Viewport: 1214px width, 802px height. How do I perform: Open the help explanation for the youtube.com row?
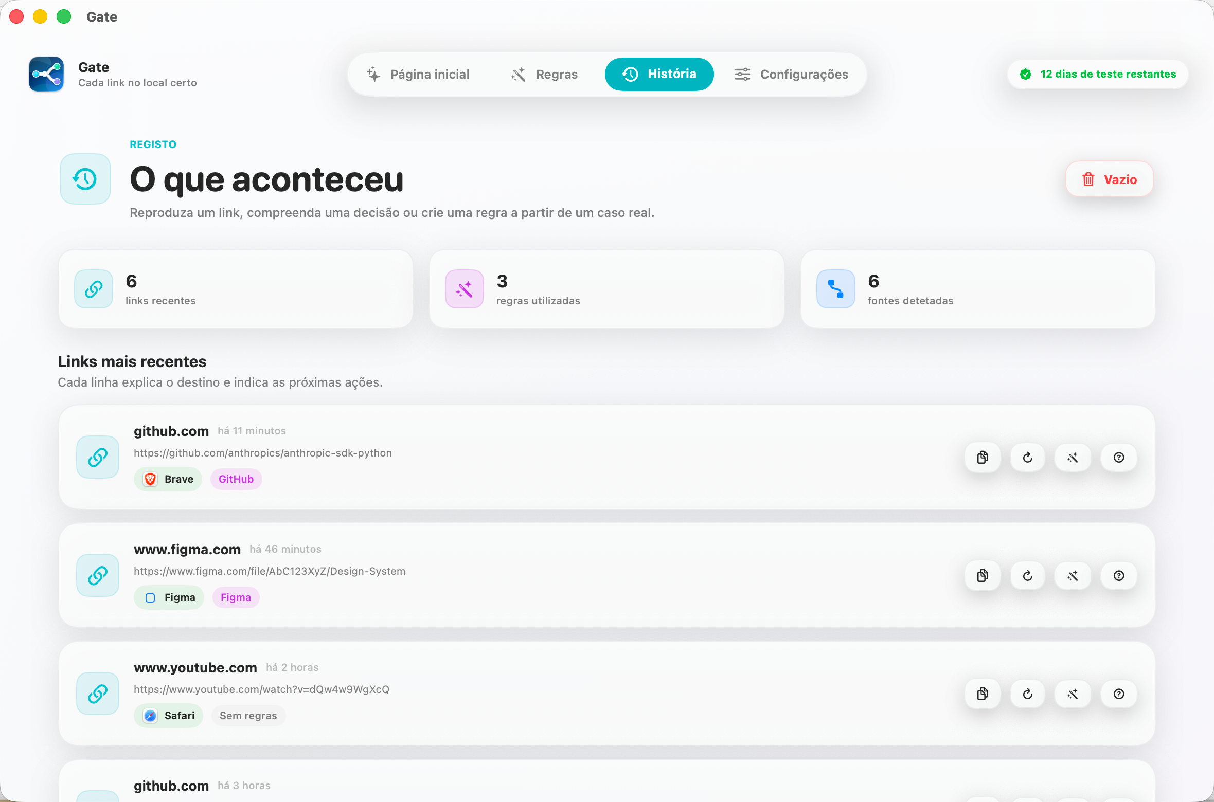pyautogui.click(x=1119, y=694)
